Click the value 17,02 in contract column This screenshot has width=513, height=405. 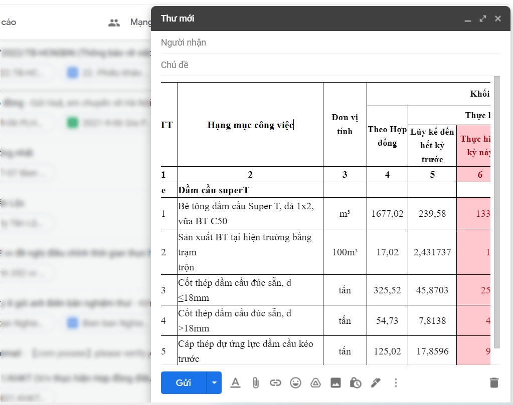pos(387,252)
